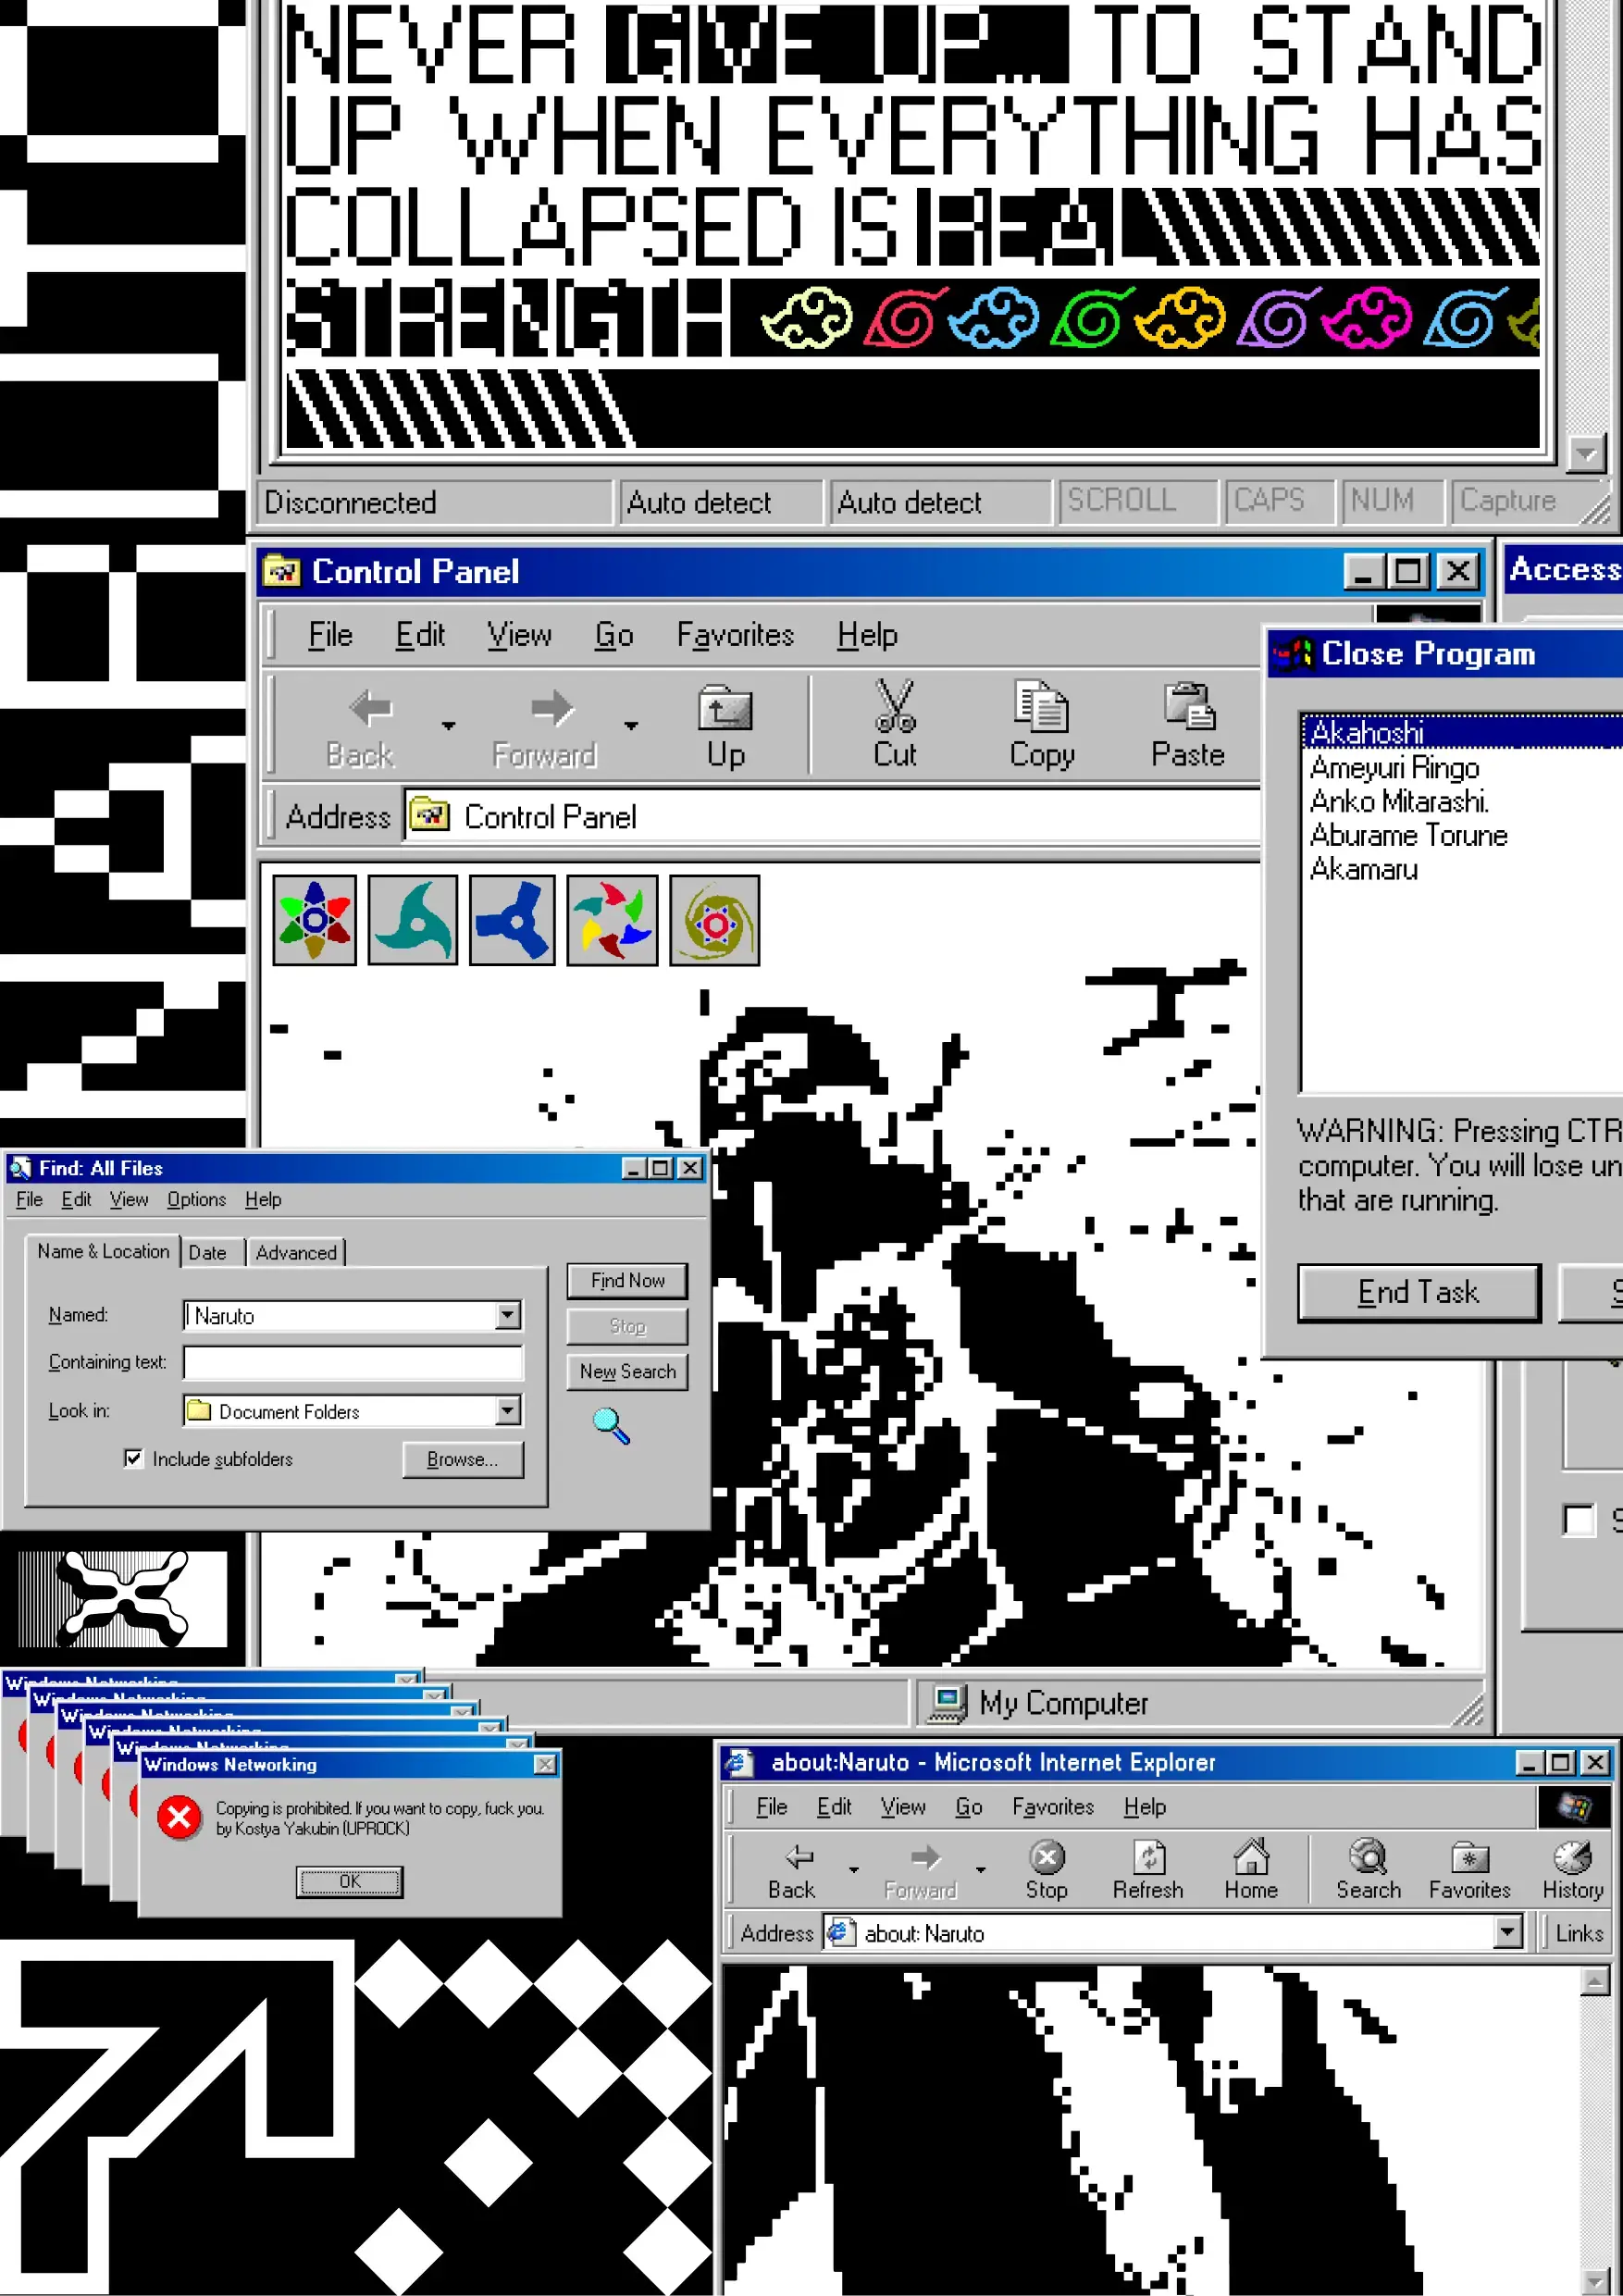Open IE address bar dropdown arrow

[x=1508, y=1932]
